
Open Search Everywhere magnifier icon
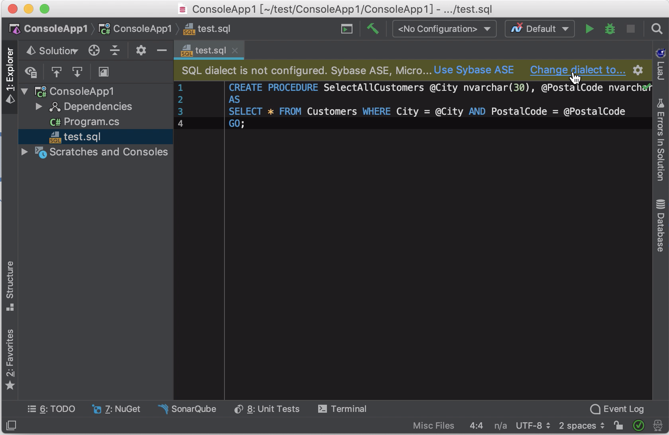pos(657,29)
